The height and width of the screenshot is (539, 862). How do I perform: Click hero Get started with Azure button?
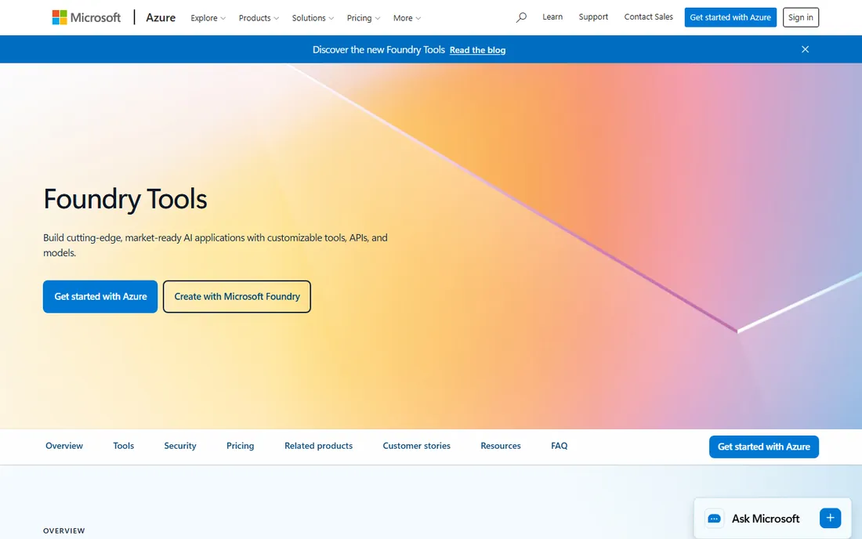[x=100, y=297]
